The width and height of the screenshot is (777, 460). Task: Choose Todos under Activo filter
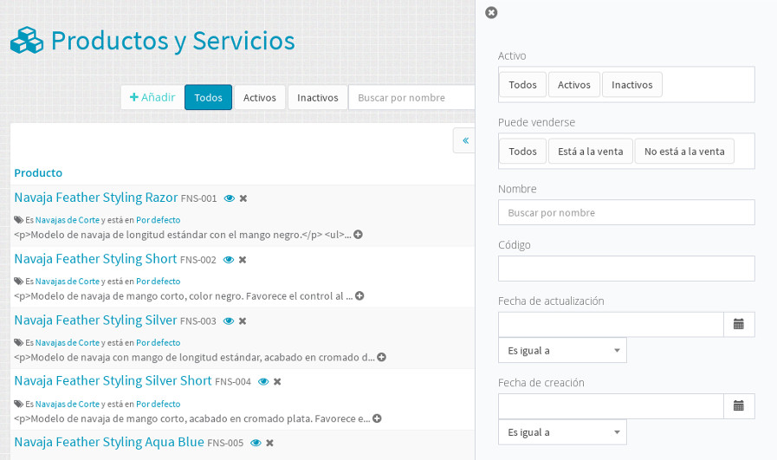coord(523,85)
